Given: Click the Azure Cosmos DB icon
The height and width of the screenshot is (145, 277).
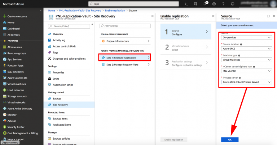Looking at the screenshot, I should pyautogui.click(x=5, y=78).
